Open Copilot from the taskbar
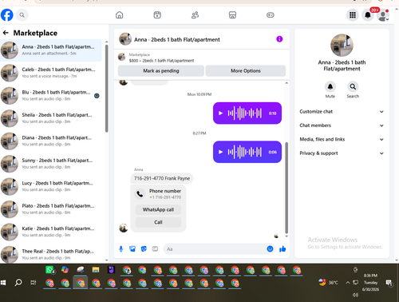 click(x=65, y=270)
